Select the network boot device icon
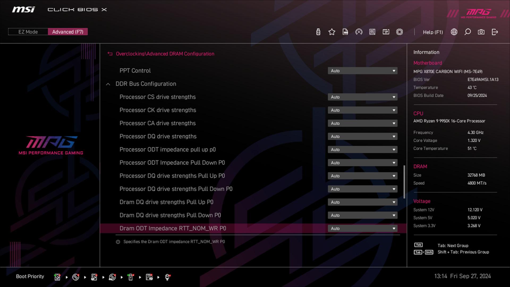The height and width of the screenshot is (287, 510). pos(168,277)
